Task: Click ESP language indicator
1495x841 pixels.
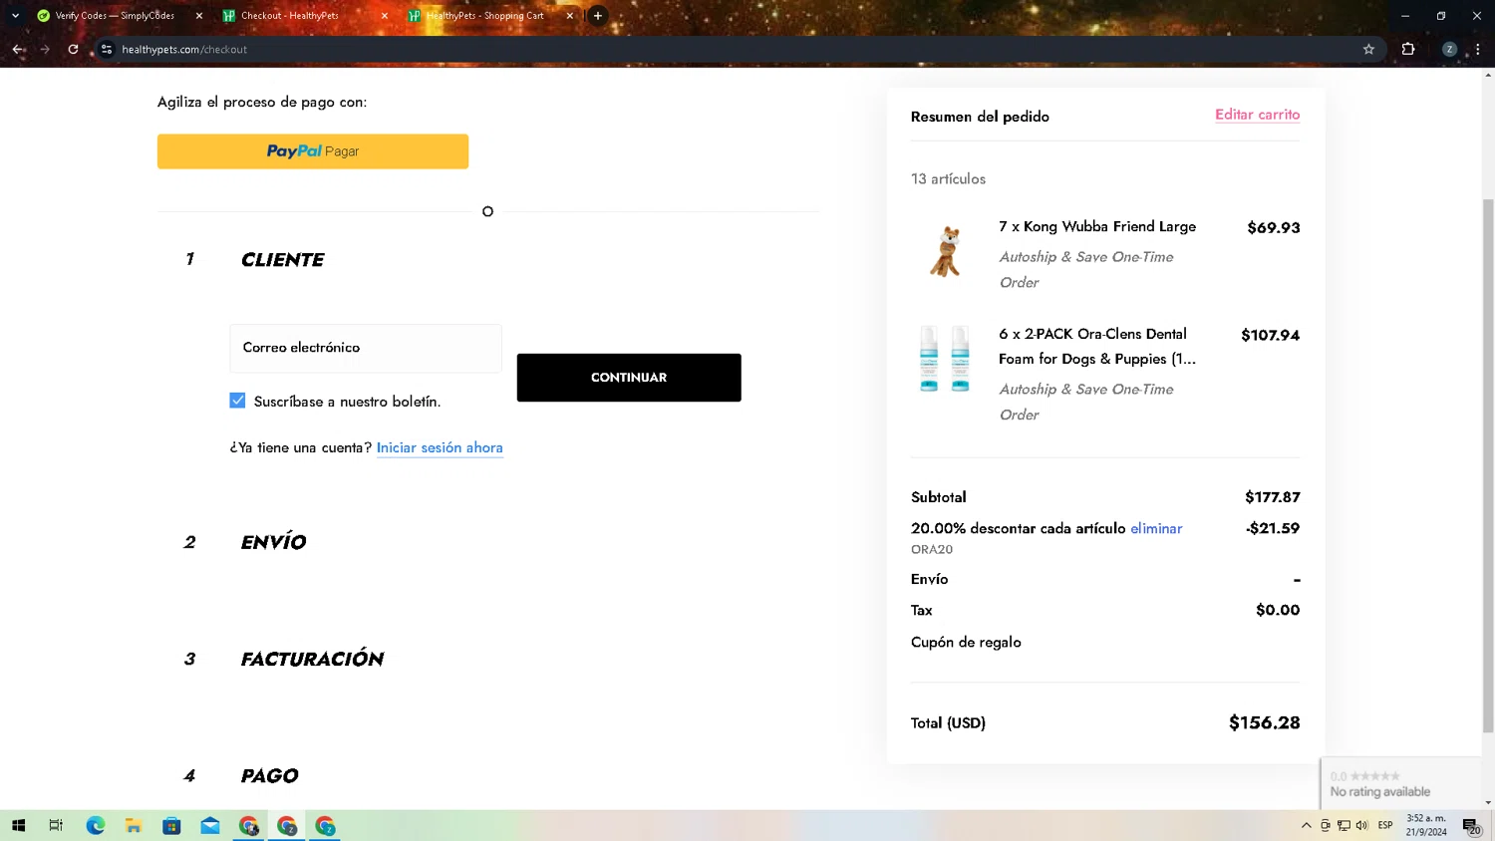Action: [x=1385, y=825]
